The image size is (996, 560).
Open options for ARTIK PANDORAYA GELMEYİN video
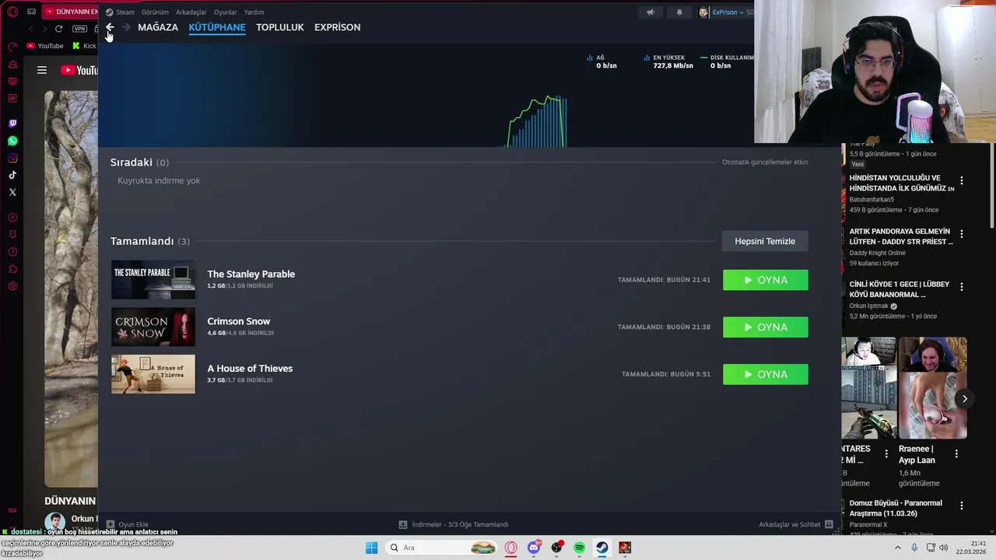coord(962,233)
